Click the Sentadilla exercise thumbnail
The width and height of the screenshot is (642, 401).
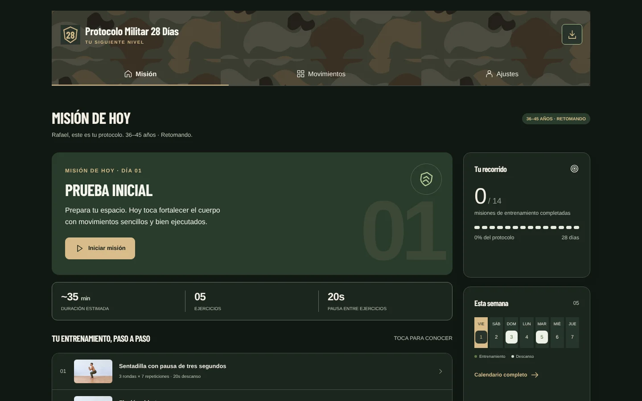point(93,371)
